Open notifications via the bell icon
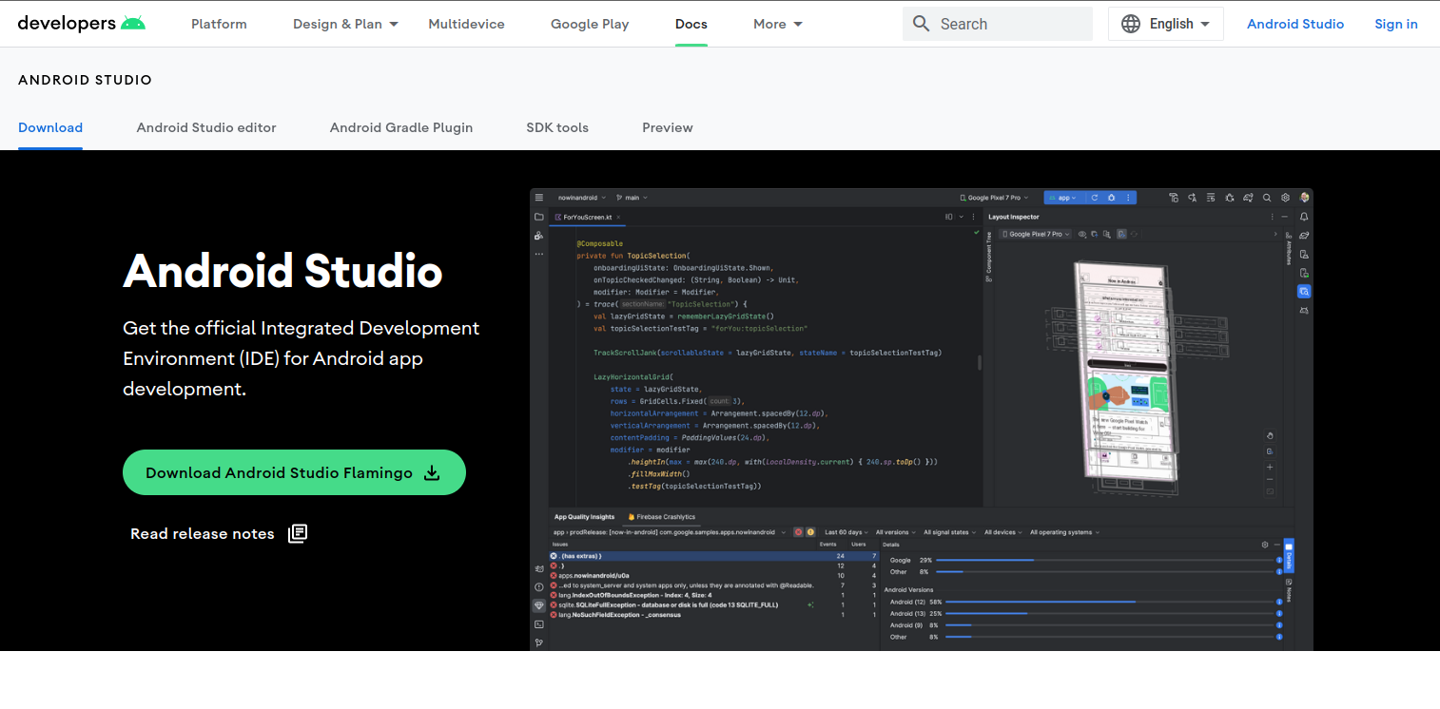Viewport: 1440px width, 709px height. (x=1304, y=217)
